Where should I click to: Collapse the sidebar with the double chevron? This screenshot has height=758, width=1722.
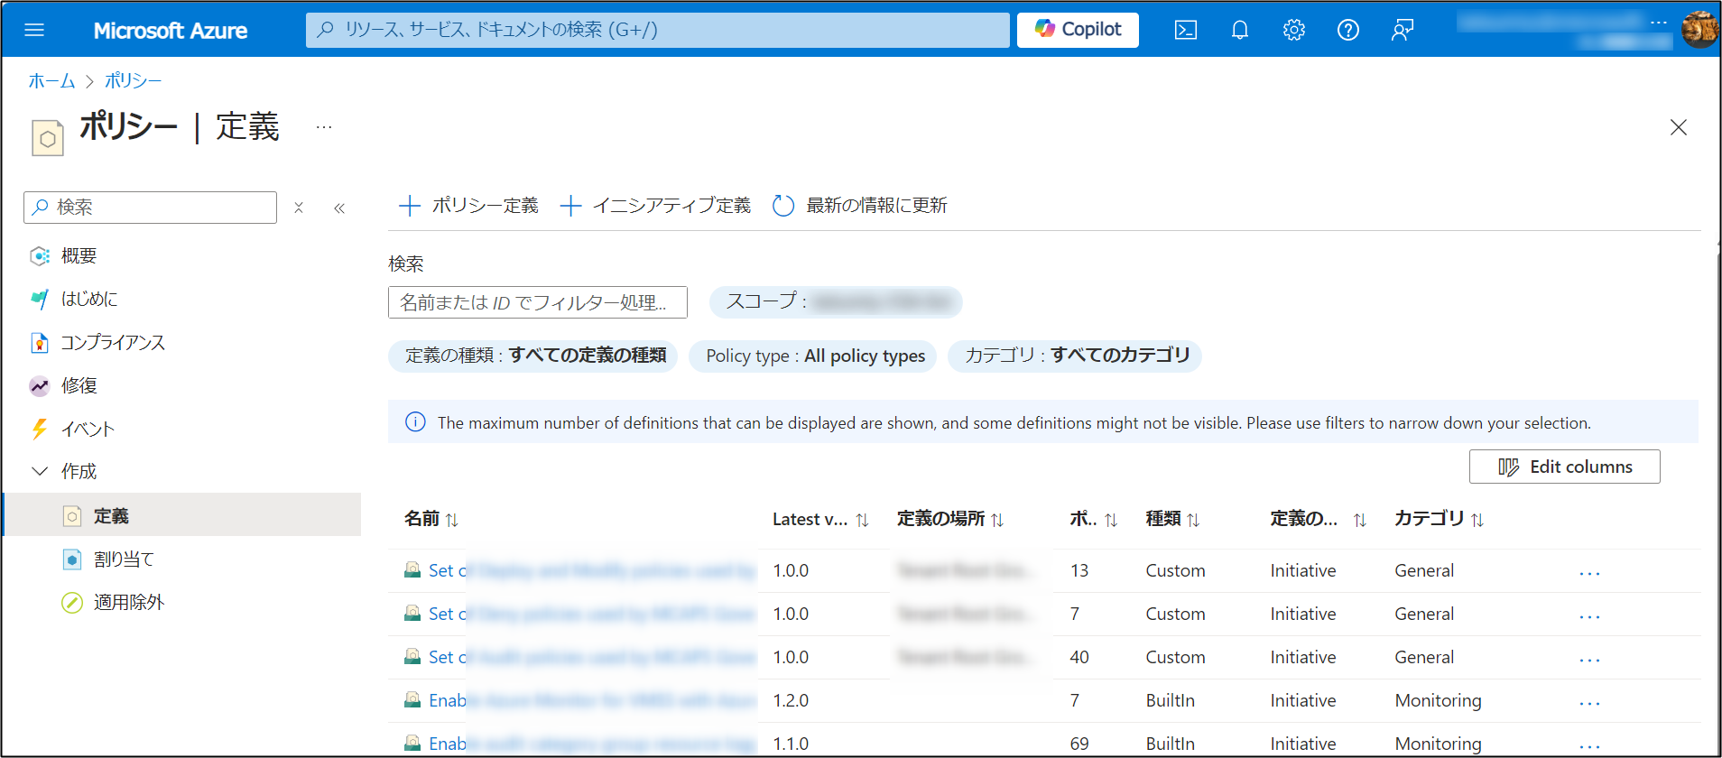tap(339, 208)
